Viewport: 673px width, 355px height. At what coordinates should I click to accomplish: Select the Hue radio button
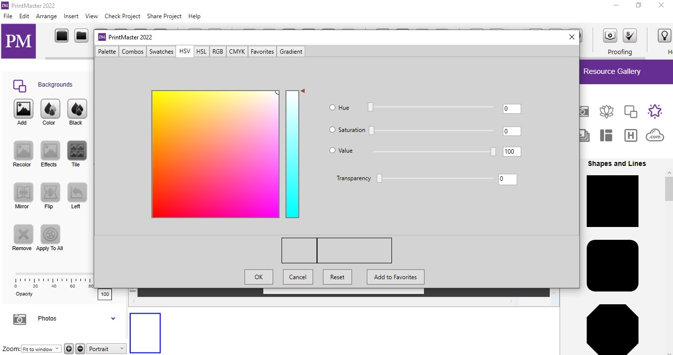[x=332, y=107]
